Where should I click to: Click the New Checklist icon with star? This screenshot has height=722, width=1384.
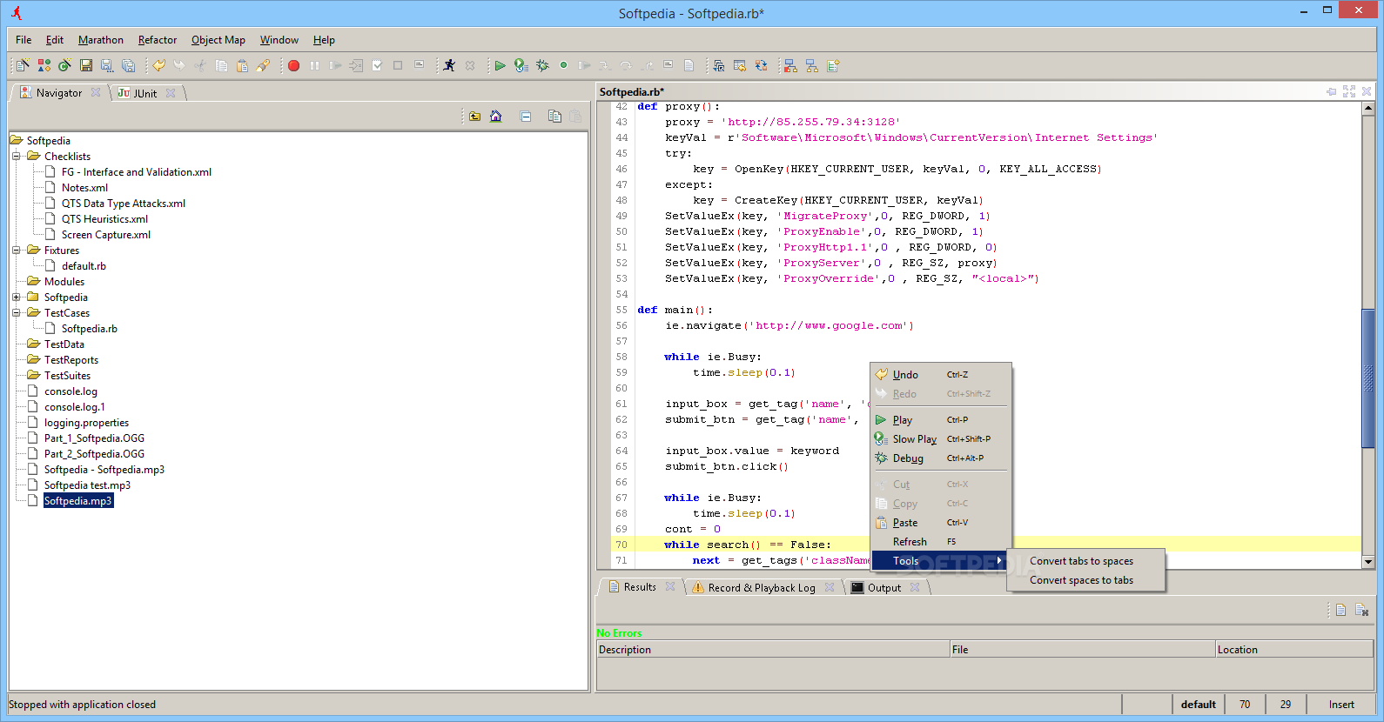tap(833, 65)
